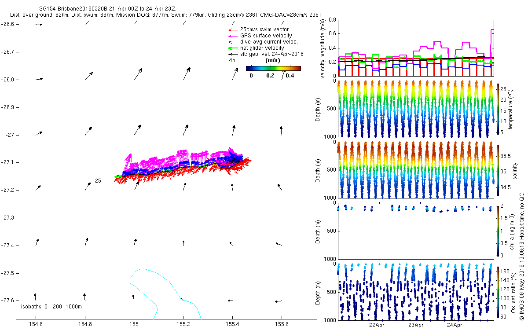The height and width of the screenshot is (330, 528).
Task: Click the '(m/s)' label above the velocity colorbar
Action: (273, 60)
